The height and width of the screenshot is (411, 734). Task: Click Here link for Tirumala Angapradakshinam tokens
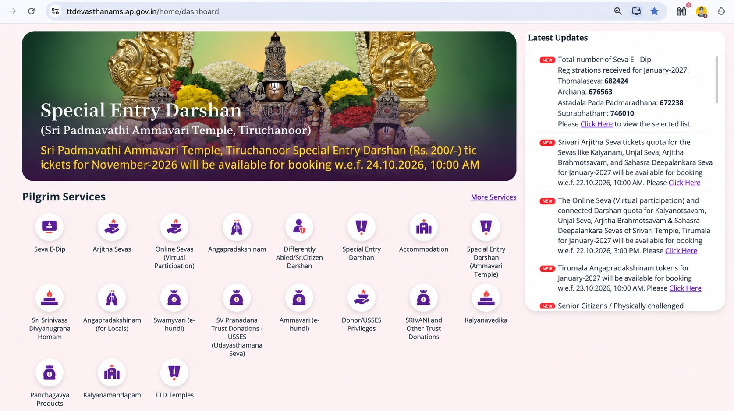point(685,288)
